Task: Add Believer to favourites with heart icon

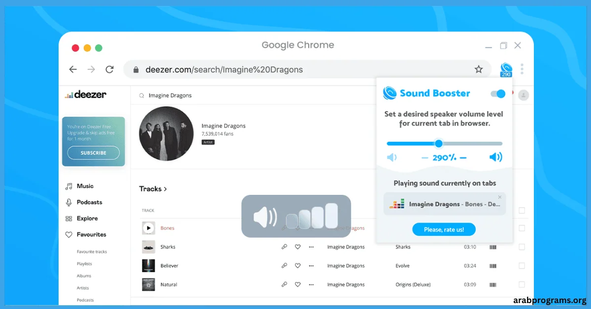Action: coord(297,266)
